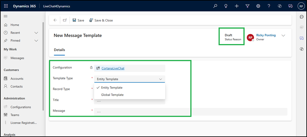Collapse the hamburger site map menu
Viewport: 307px width, 137px height.
click(6, 16)
